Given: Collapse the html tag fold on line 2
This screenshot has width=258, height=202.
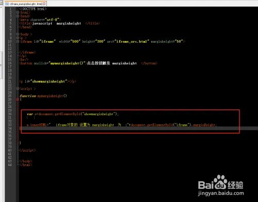Looking at the screenshot, I should (18, 12).
